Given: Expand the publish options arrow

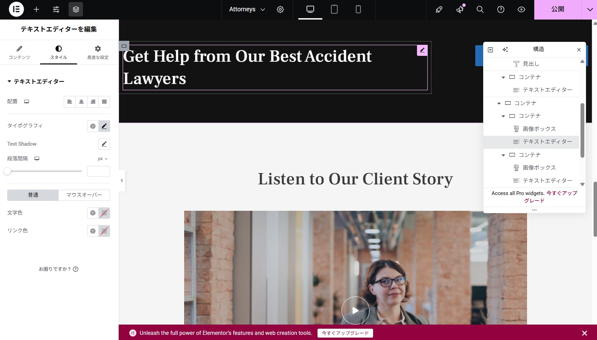Looking at the screenshot, I should [589, 10].
